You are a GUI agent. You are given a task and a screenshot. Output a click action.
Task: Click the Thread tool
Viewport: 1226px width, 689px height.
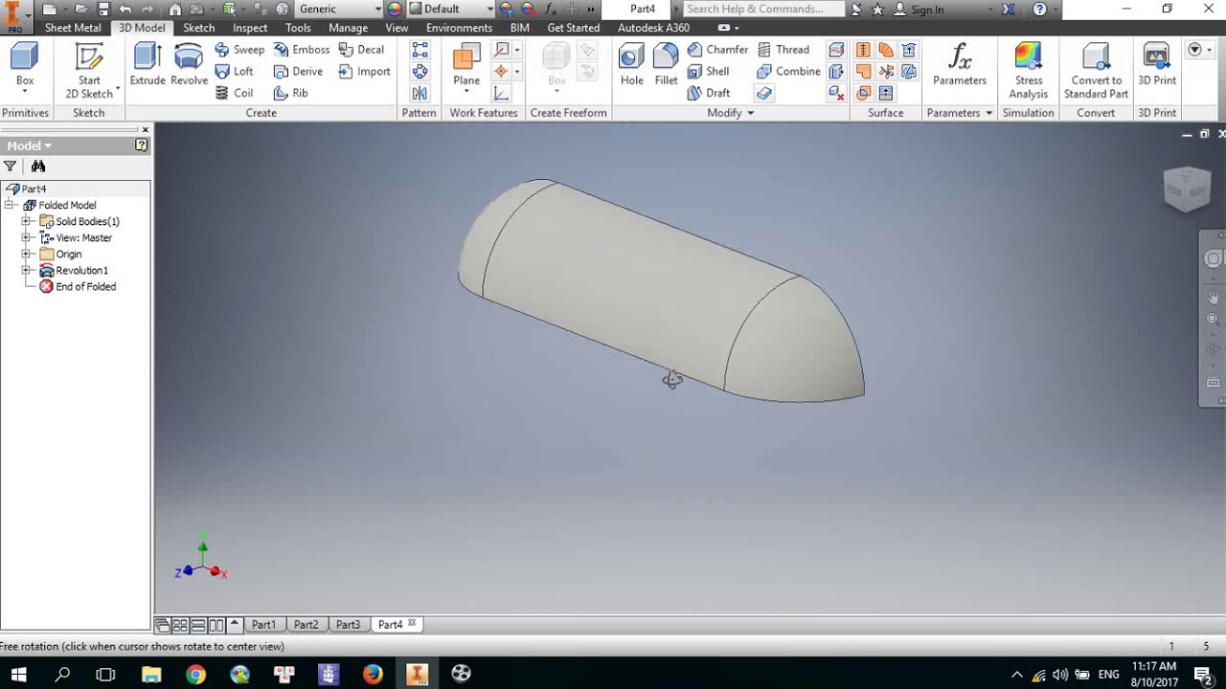click(x=783, y=50)
